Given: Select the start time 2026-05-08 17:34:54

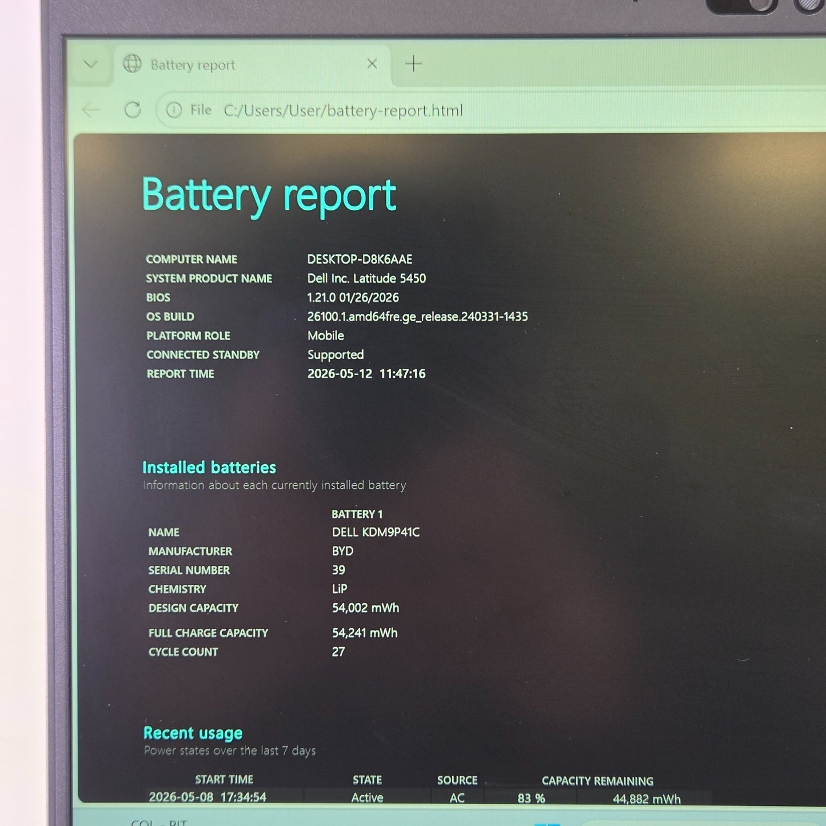Looking at the screenshot, I should tap(208, 797).
